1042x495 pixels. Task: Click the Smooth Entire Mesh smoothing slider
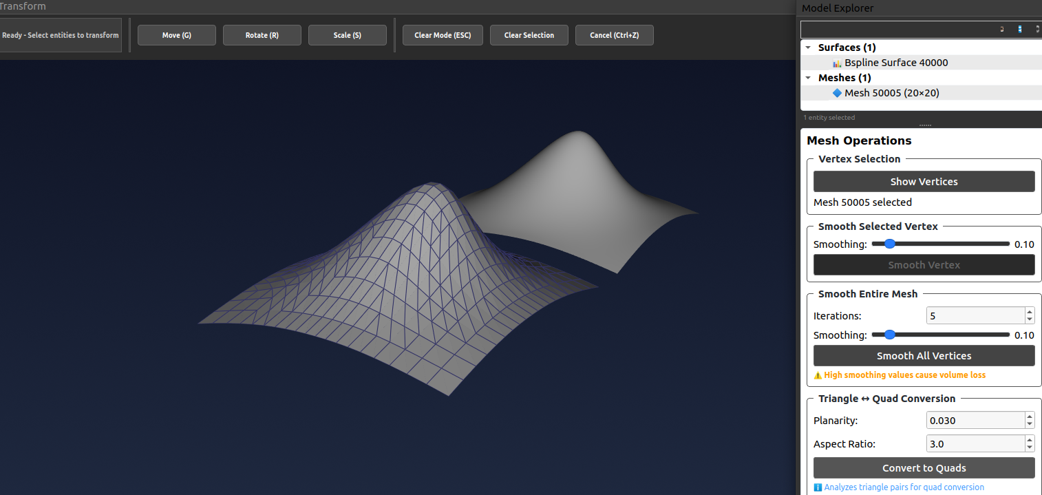click(x=940, y=335)
